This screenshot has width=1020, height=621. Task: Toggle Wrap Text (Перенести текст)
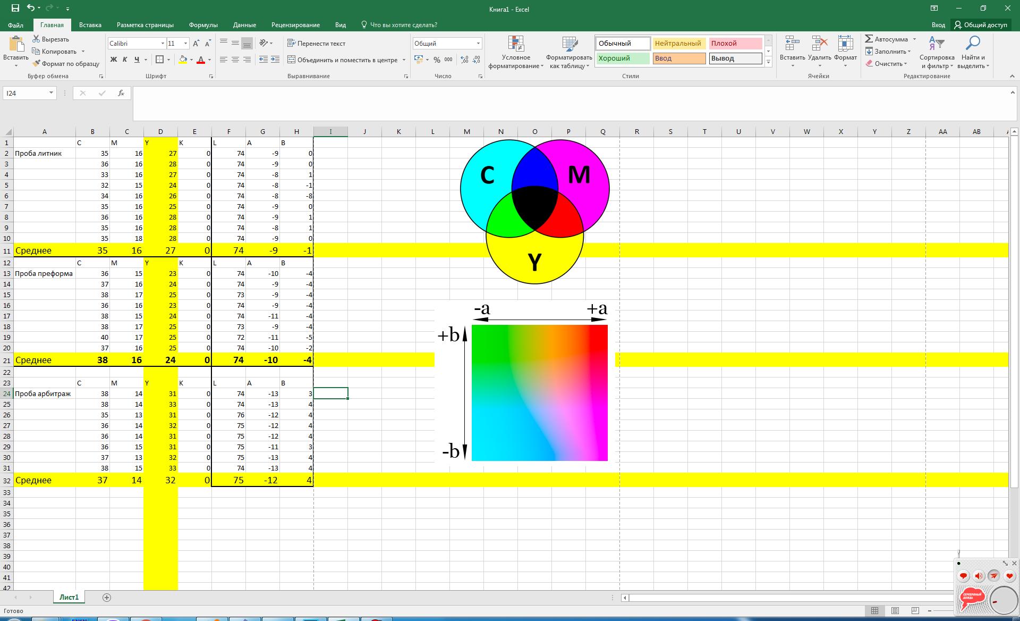point(316,44)
